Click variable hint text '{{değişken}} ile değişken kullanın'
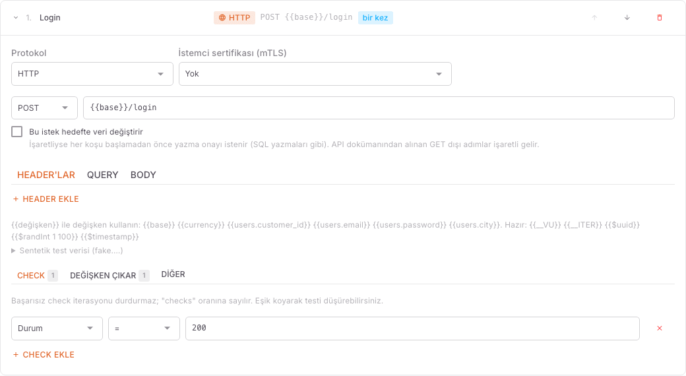This screenshot has width=686, height=376. [76, 225]
